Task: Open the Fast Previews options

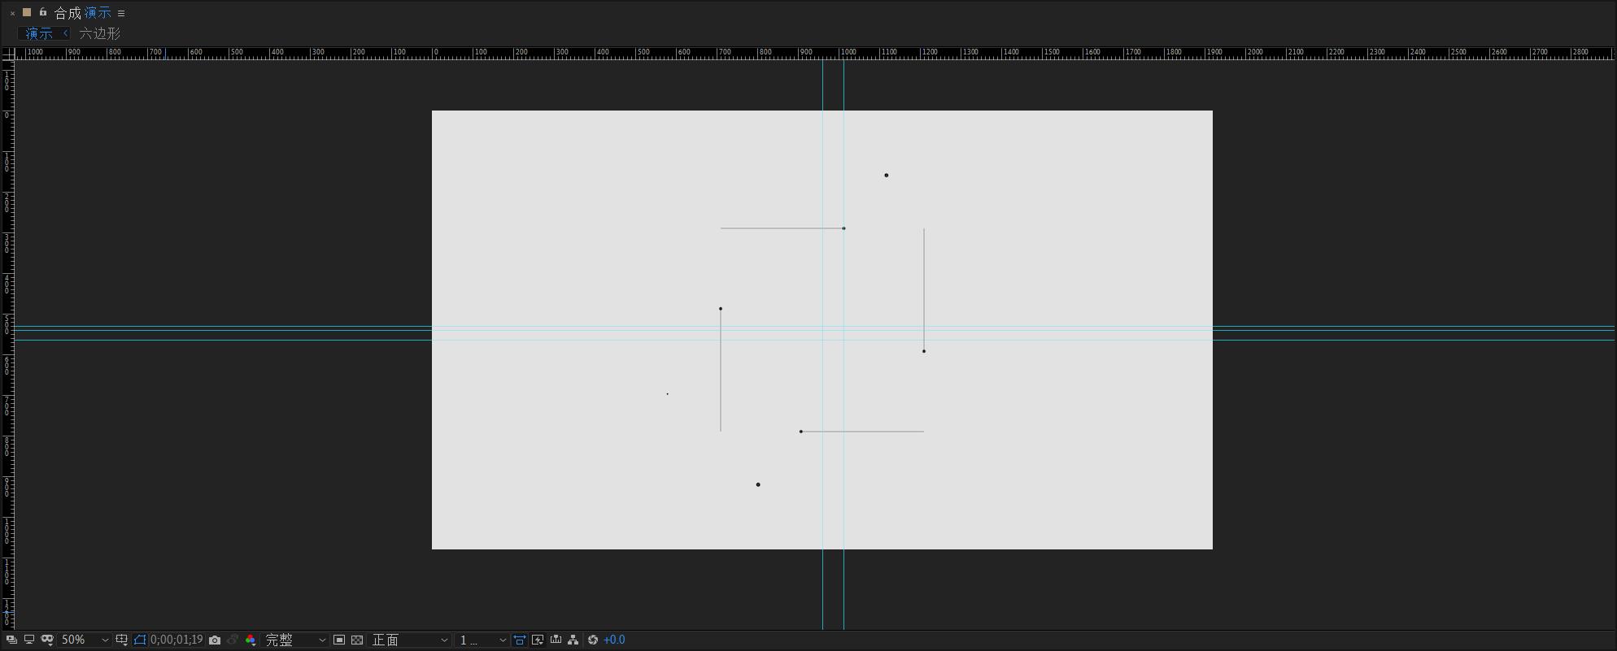Action: pos(538,640)
